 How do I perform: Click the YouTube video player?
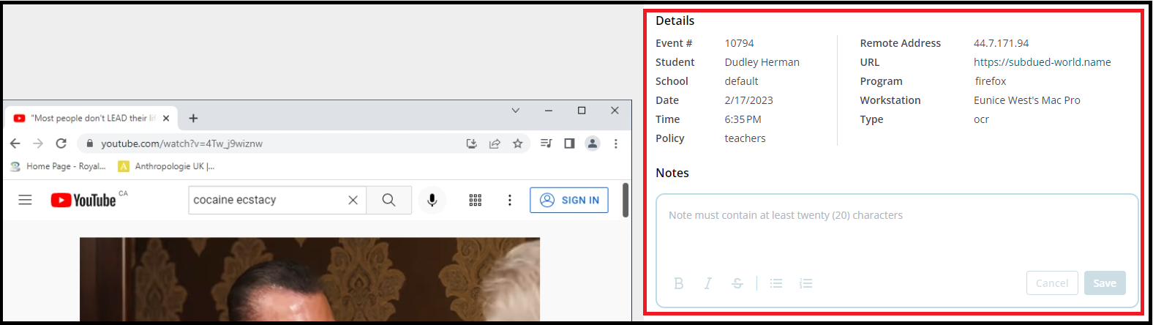[309, 279]
